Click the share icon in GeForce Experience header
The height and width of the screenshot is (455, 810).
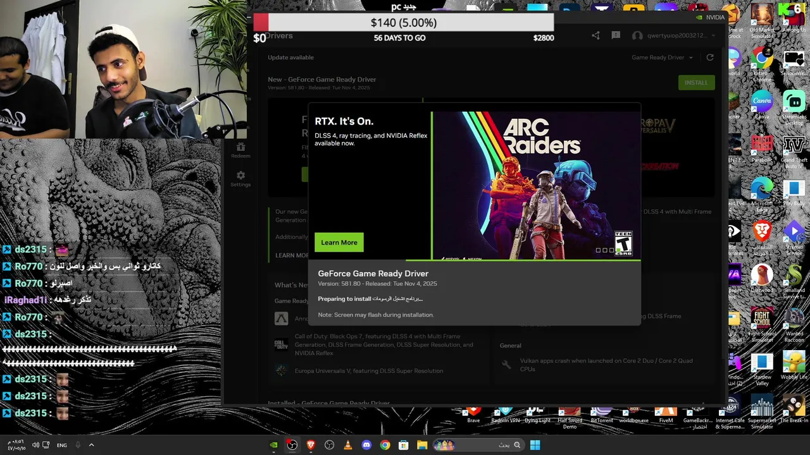[x=595, y=35]
